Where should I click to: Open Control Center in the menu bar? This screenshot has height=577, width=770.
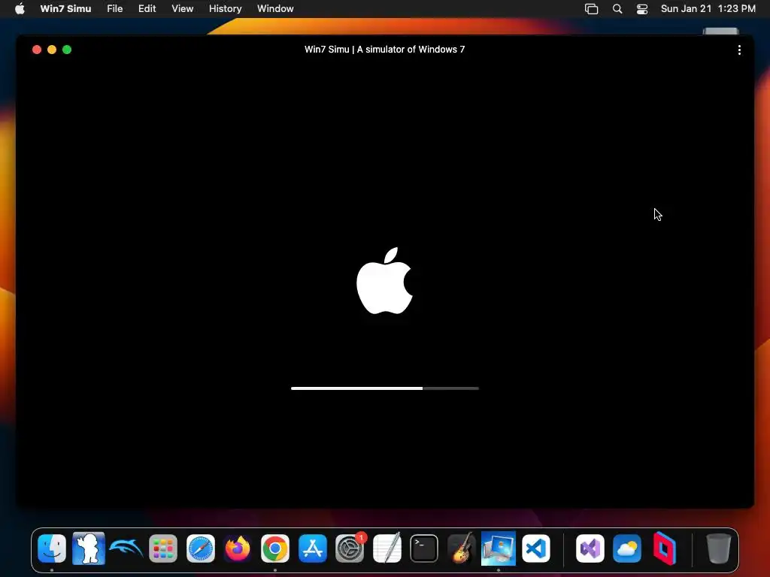point(642,9)
